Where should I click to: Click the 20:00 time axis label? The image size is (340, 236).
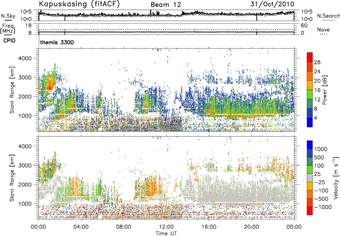point(251,227)
